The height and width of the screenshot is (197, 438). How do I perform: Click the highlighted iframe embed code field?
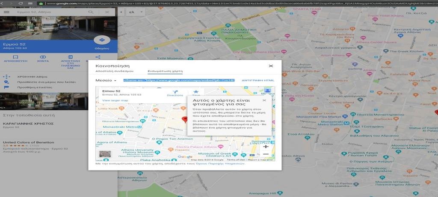(179, 80)
